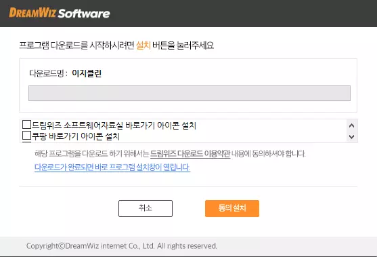
Task: Click the DreamWiz Software logo
Action: pos(60,13)
